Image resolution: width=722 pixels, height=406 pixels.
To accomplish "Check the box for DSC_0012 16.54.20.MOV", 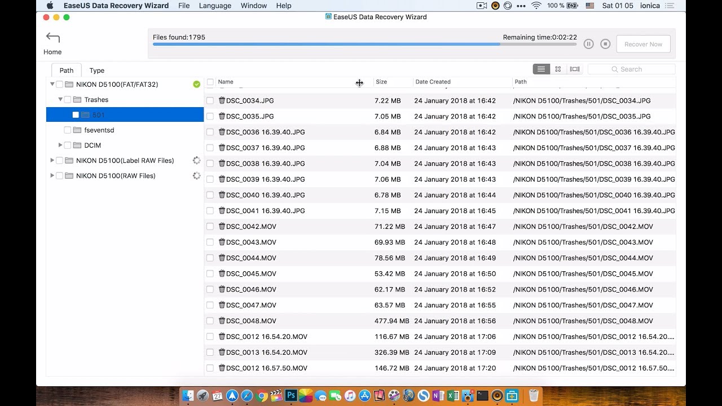I will click(x=210, y=337).
